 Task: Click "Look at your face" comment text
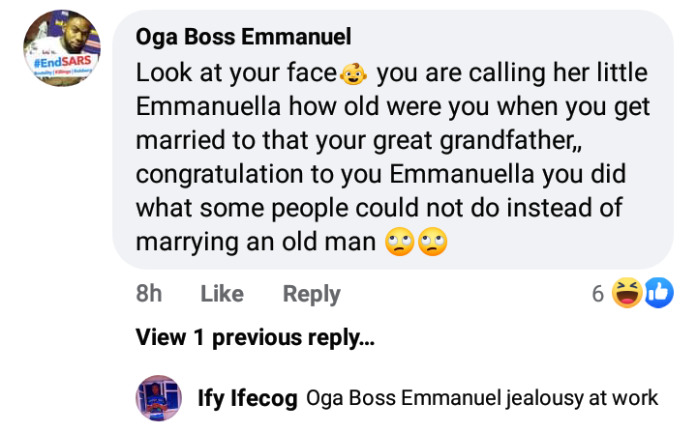click(x=235, y=73)
